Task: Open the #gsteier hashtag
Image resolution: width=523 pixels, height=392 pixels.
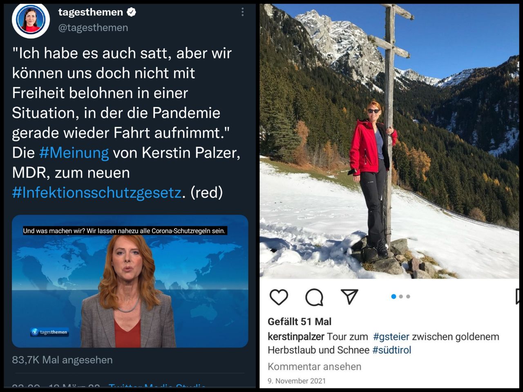Action: 391,336
